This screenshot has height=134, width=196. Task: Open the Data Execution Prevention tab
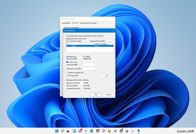point(88,23)
